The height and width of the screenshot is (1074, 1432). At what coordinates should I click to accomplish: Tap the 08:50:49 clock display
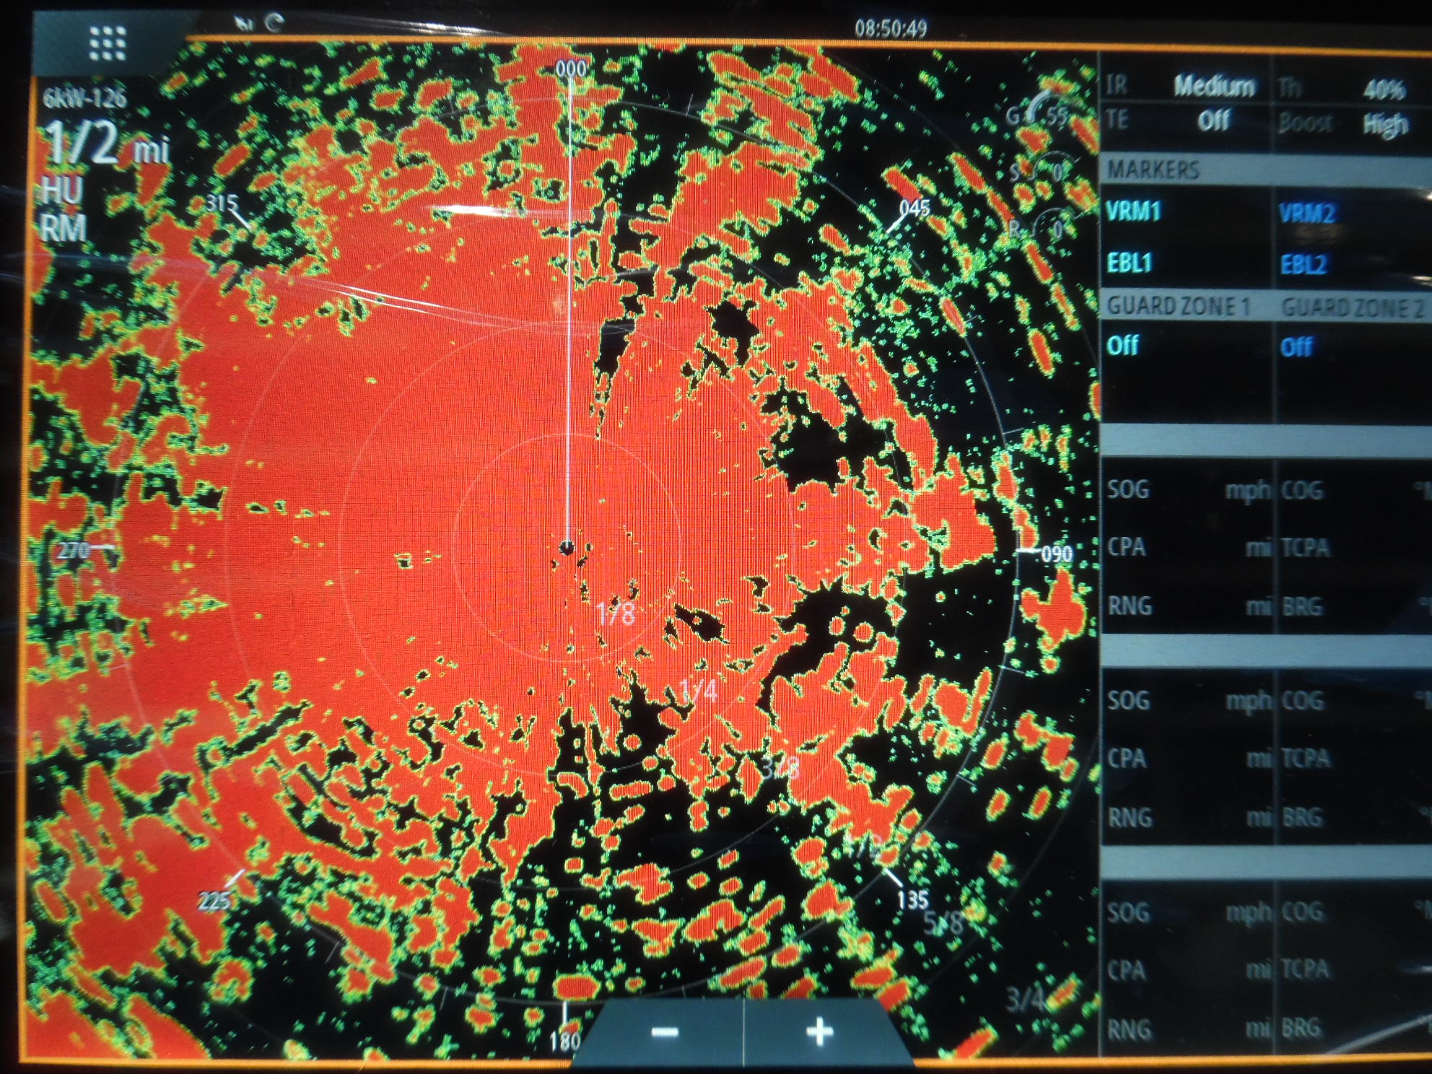point(891,29)
